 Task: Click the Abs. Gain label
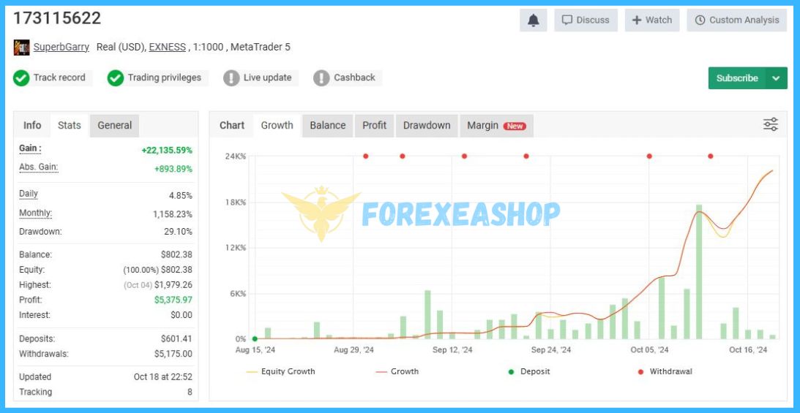[39, 167]
